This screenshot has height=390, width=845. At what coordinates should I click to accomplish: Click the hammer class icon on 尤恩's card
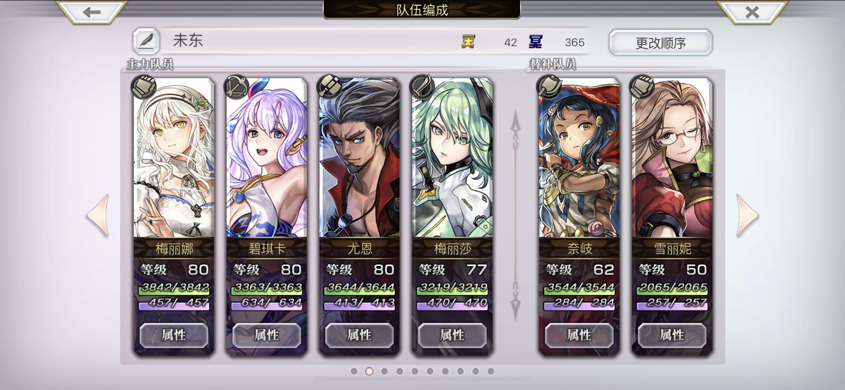pos(329,87)
